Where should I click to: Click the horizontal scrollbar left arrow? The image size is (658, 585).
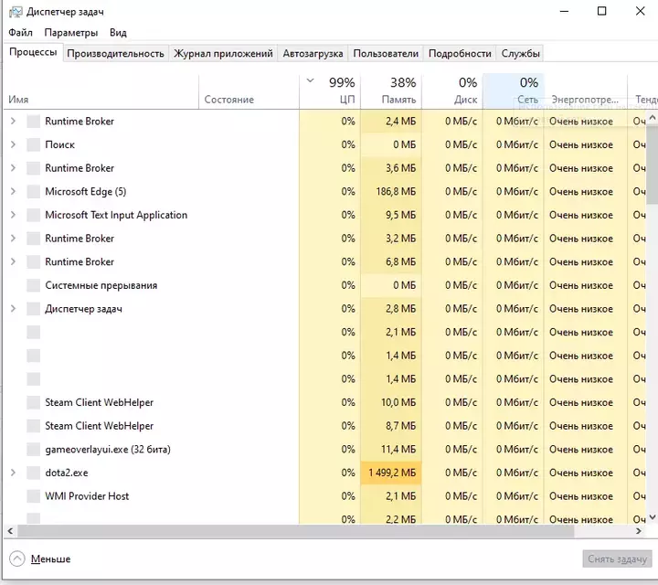point(10,531)
